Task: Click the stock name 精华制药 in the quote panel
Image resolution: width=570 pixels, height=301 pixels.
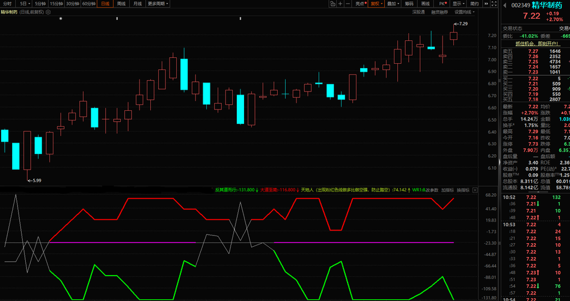Action: coord(547,5)
